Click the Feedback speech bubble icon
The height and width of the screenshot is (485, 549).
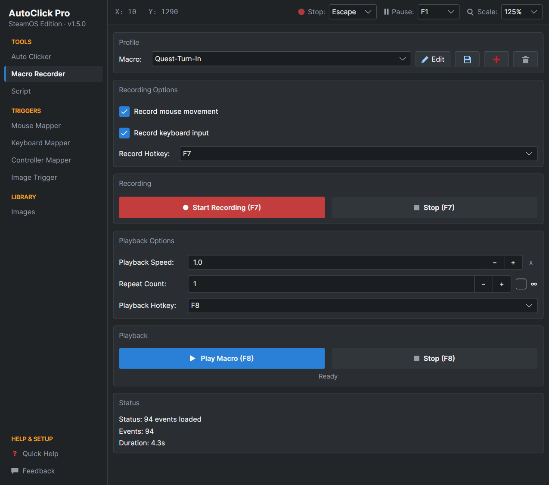click(15, 471)
